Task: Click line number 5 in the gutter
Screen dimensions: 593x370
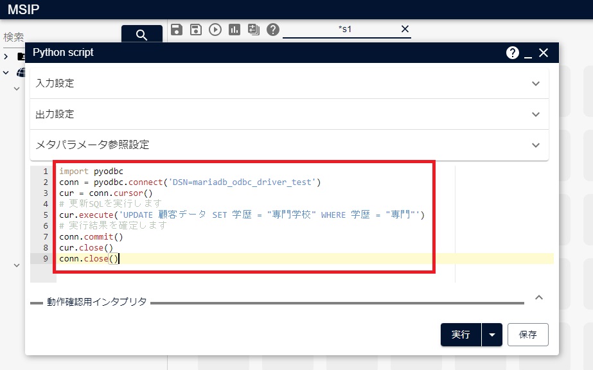Action: [x=46, y=215]
